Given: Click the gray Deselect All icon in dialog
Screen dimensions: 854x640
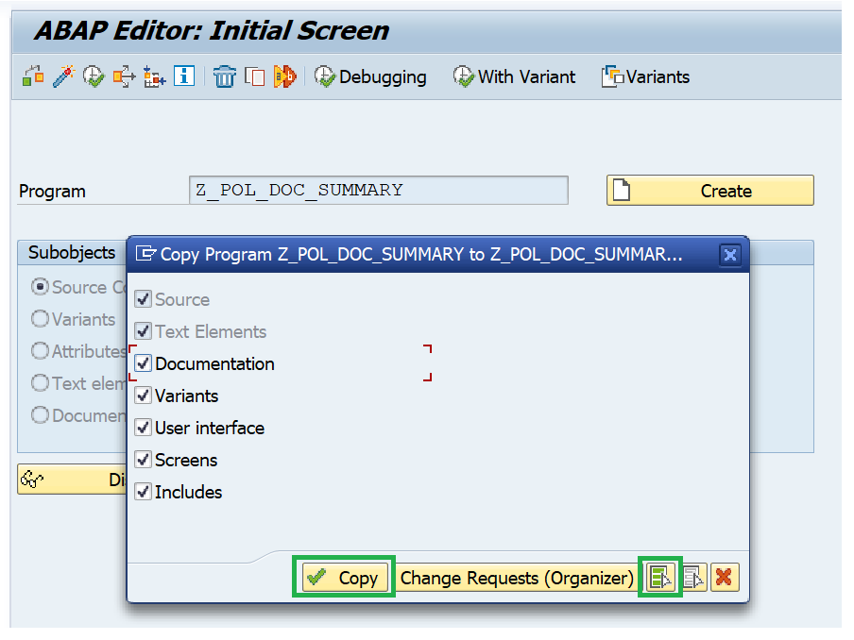Looking at the screenshot, I should click(693, 578).
